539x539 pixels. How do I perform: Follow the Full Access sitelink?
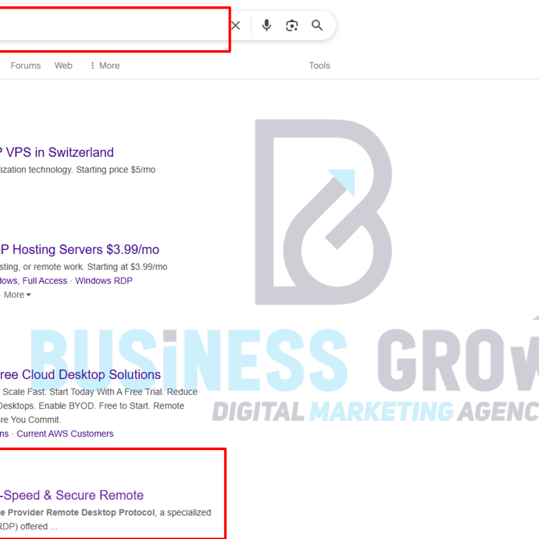(45, 281)
